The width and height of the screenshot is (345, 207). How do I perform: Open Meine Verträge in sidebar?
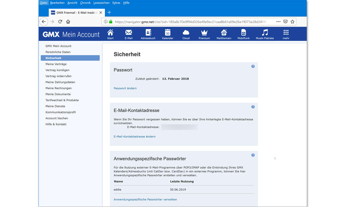pyautogui.click(x=56, y=64)
